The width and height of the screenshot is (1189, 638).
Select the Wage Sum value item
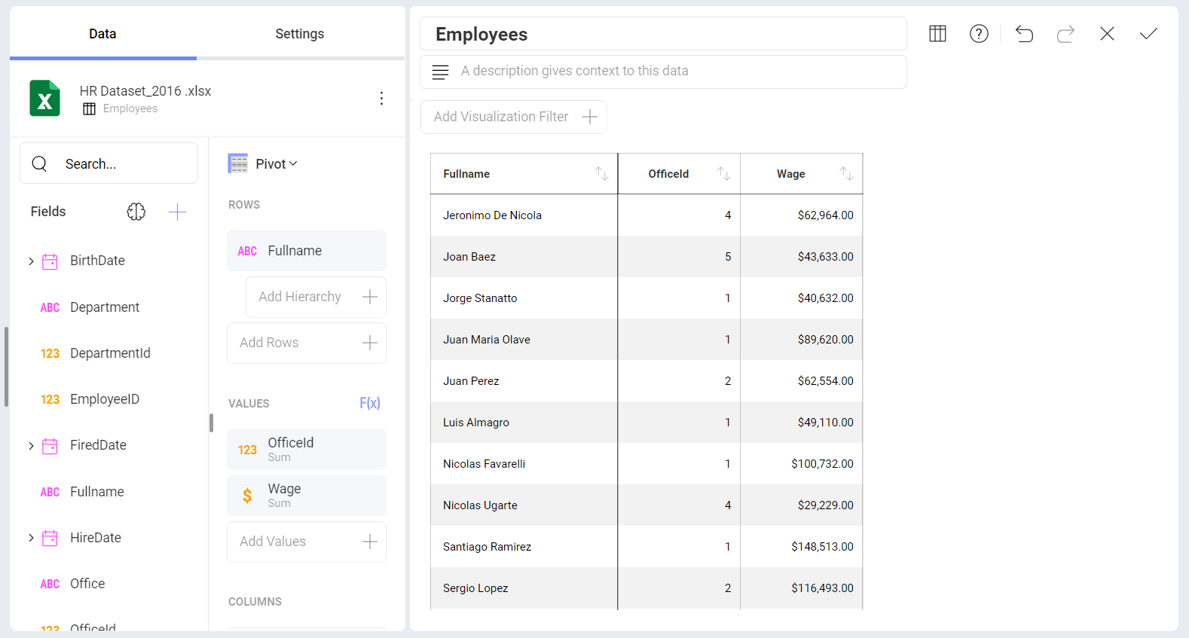(307, 496)
